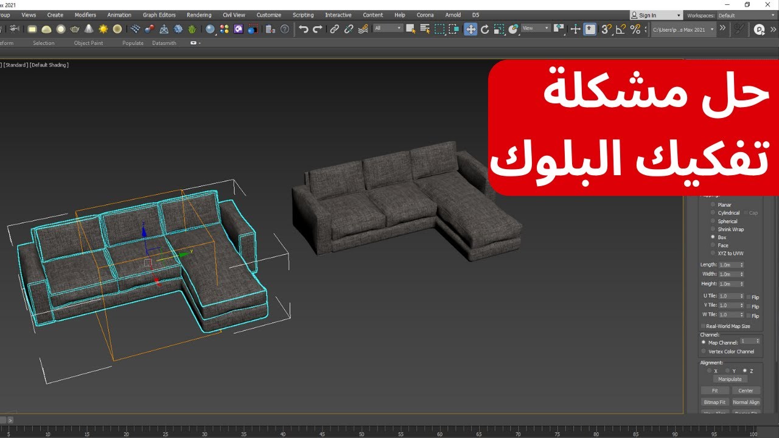This screenshot has width=779, height=438.
Task: Click the Bitmap Fit button
Action: tap(714, 402)
